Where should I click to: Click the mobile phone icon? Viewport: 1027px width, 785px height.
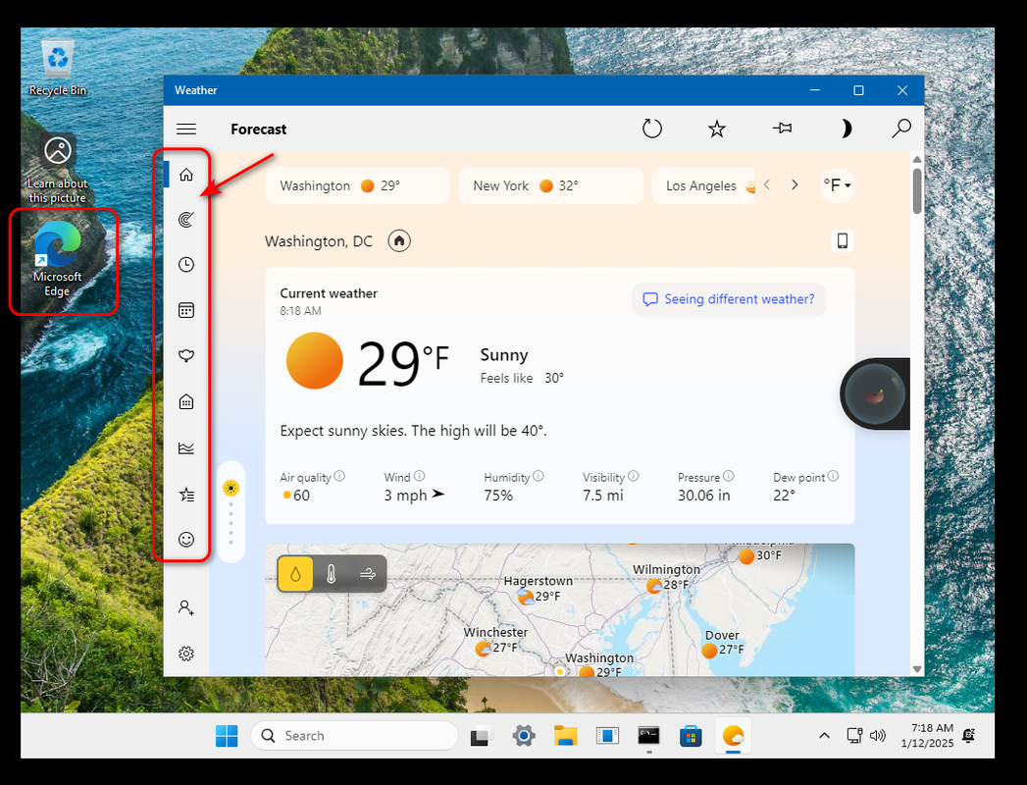(843, 241)
